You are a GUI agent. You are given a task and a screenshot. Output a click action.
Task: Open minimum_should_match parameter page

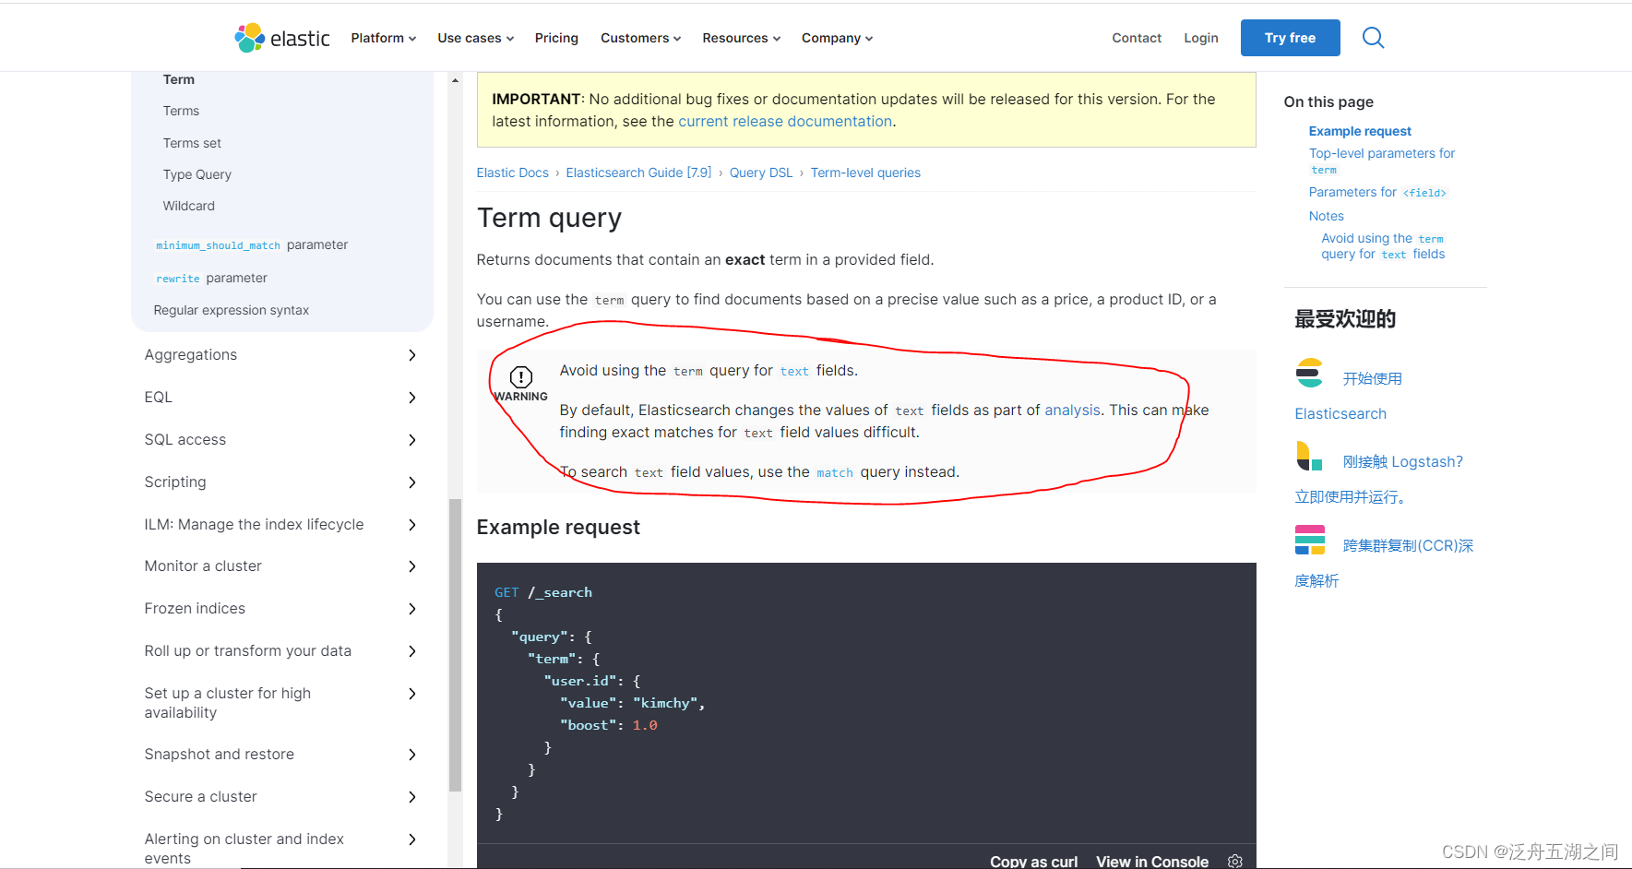coord(252,244)
